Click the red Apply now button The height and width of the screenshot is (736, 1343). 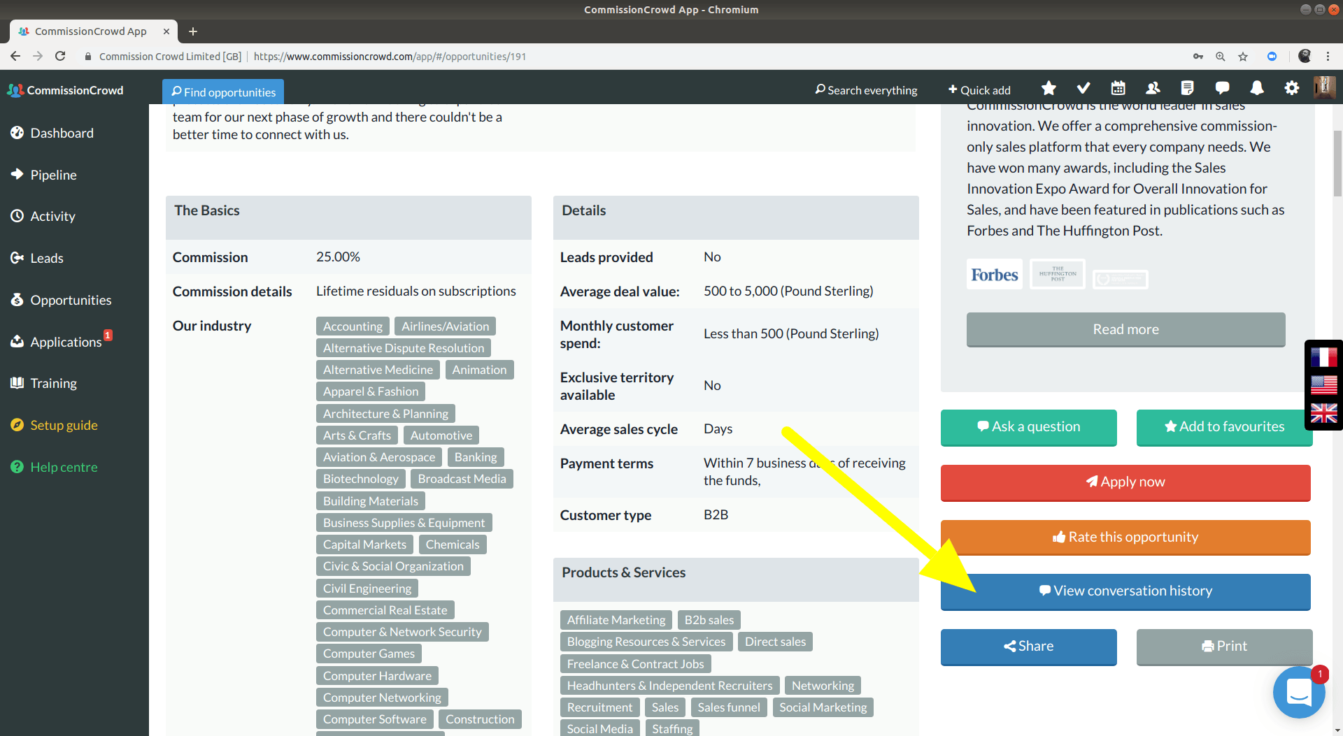click(1125, 482)
